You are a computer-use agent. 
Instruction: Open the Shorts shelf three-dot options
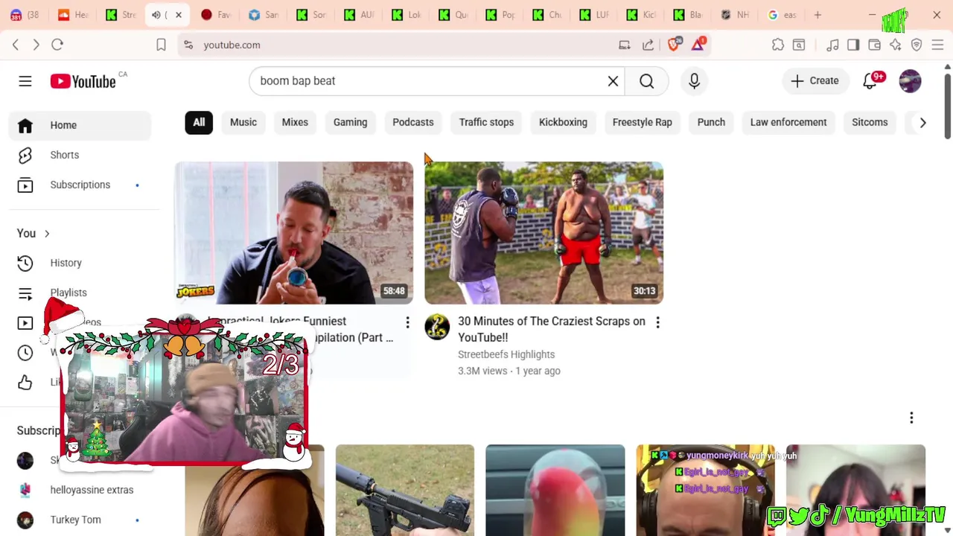pos(911,418)
